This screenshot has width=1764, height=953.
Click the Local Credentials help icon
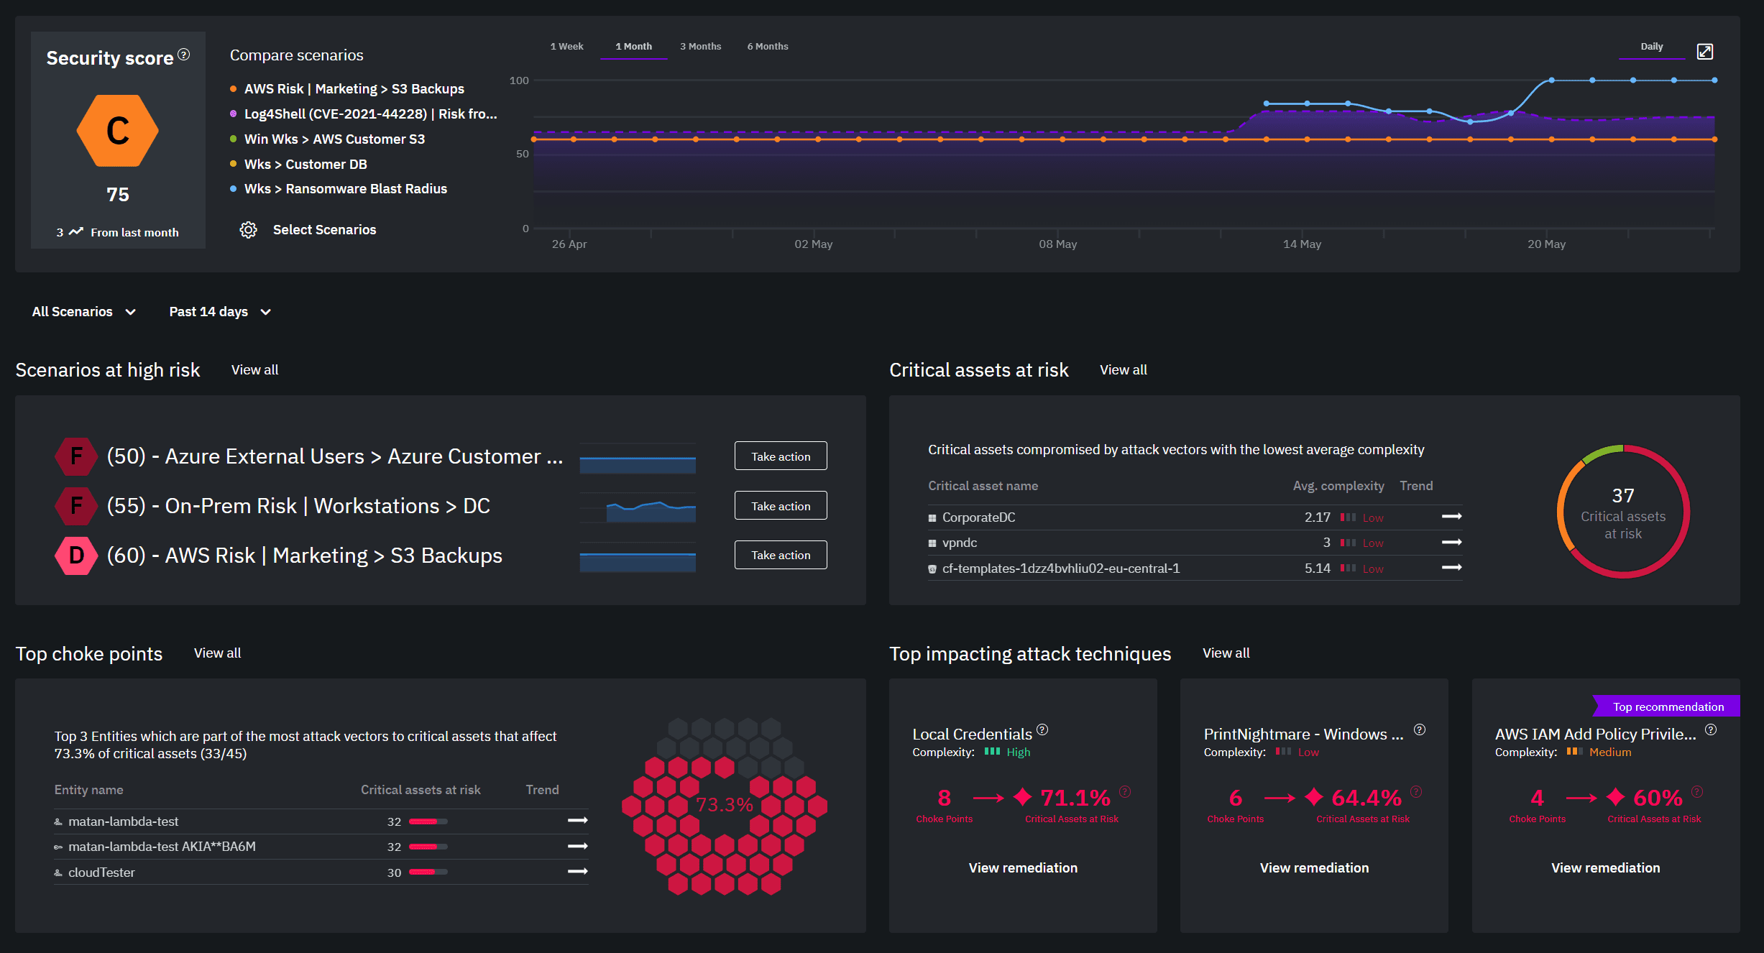point(1042,729)
